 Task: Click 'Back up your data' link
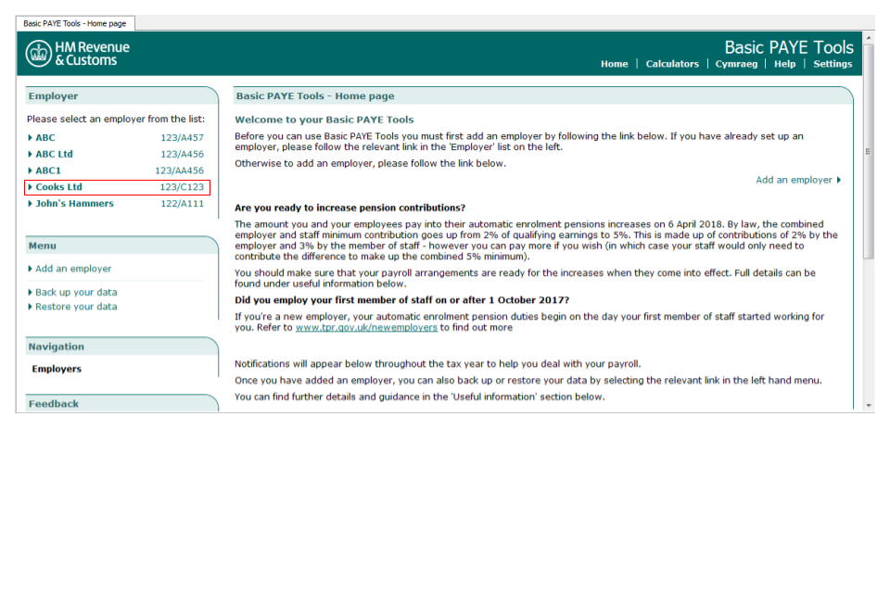click(76, 292)
